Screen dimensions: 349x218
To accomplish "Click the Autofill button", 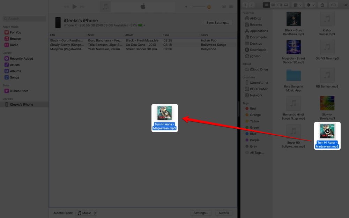I will click(x=224, y=213).
